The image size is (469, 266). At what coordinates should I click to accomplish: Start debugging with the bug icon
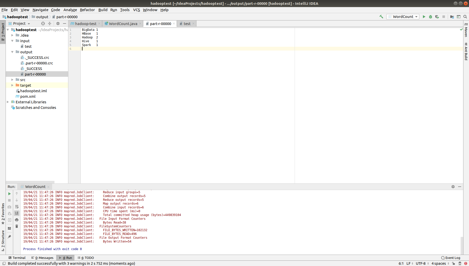(431, 16)
